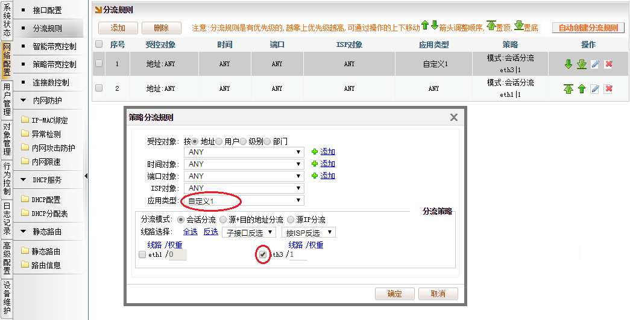Viewport: 630px width, 320px height.
Task: Move rule 2 to the top
Action: 569,89
